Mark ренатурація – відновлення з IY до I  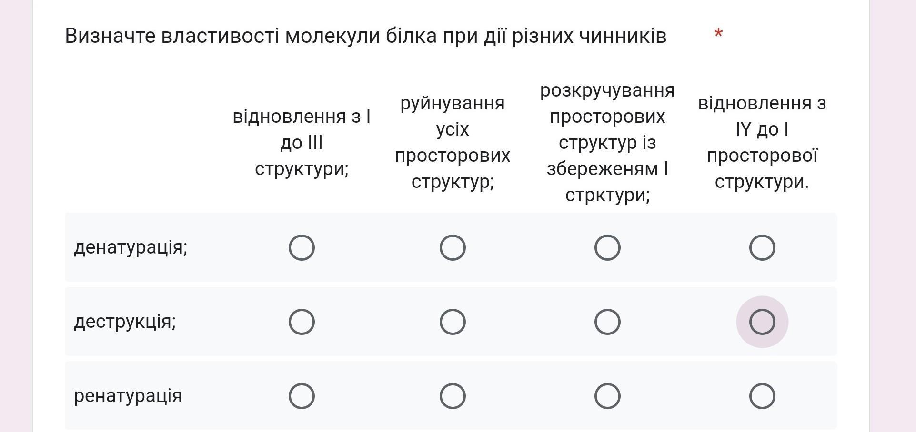(x=762, y=396)
